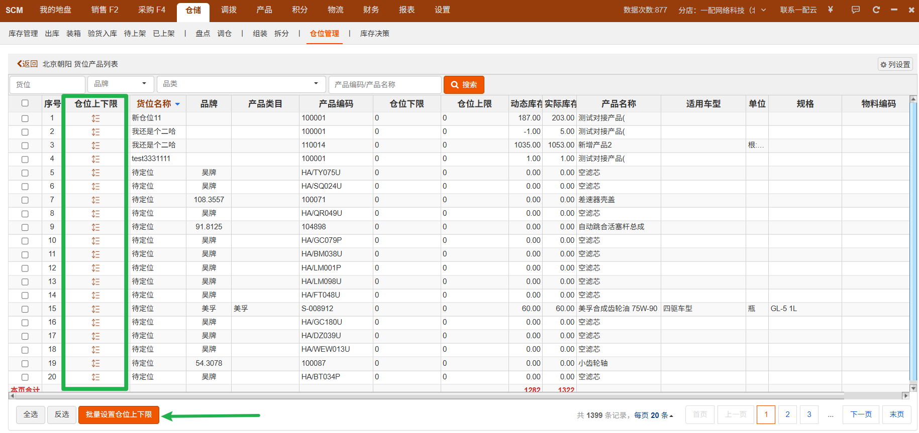
Task: Click row 1 bin limit setting icon
Action: click(95, 118)
